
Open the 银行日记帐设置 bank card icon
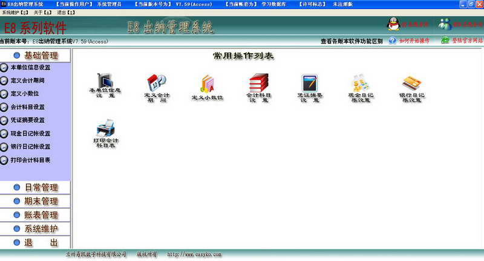click(x=411, y=83)
